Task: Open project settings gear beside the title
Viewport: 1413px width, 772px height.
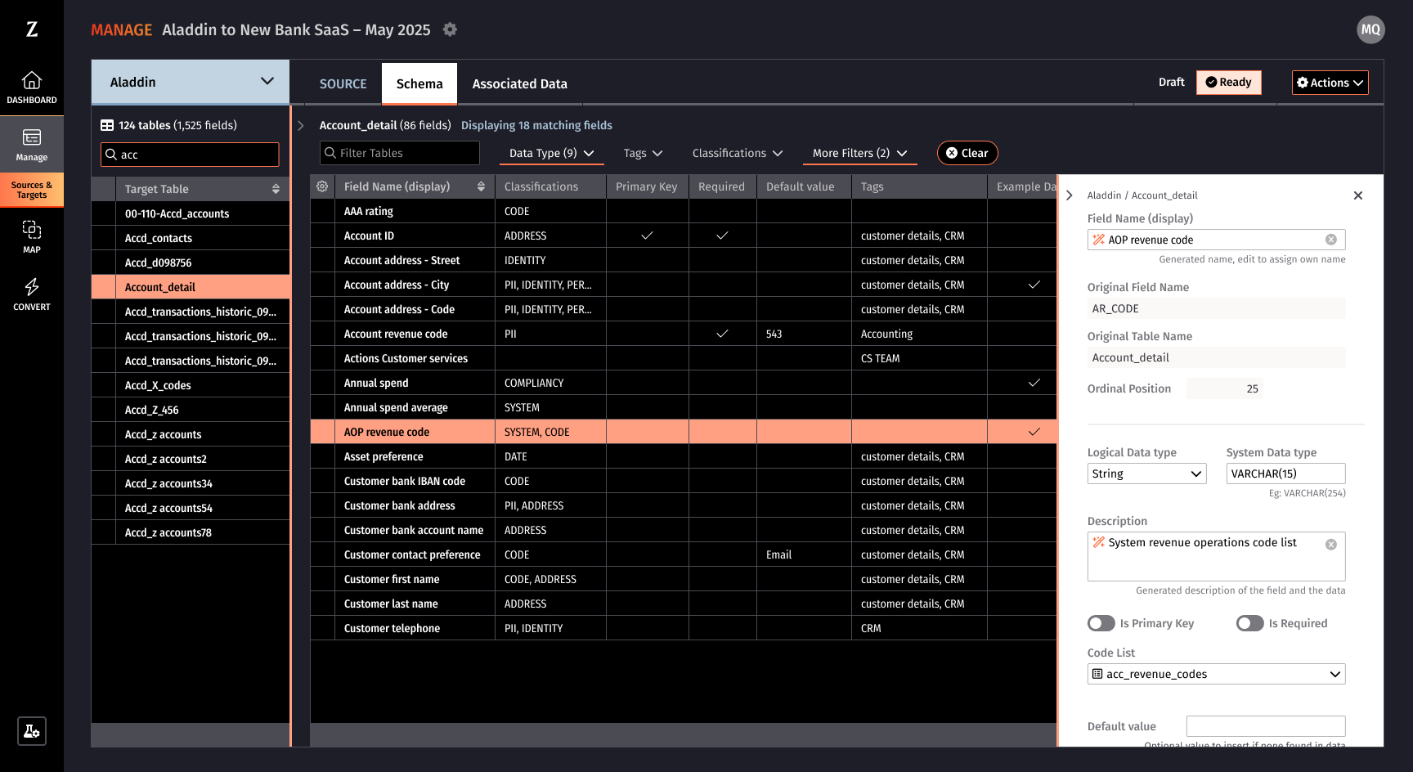Action: pos(450,29)
